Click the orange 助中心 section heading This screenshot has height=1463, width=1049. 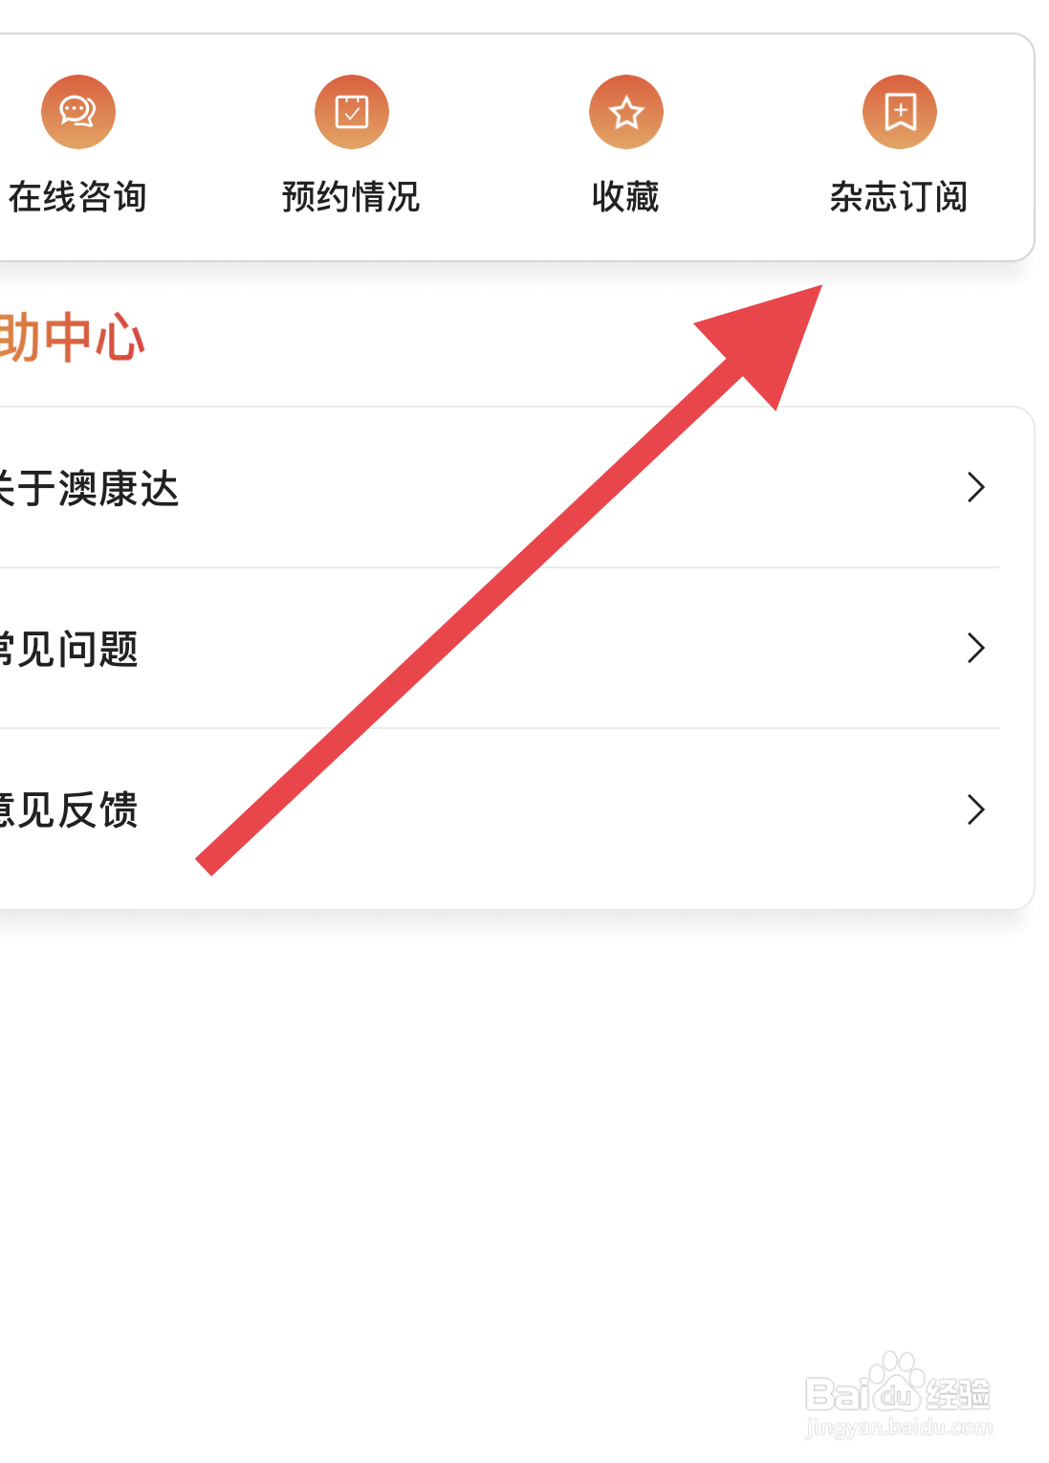pyautogui.click(x=72, y=338)
